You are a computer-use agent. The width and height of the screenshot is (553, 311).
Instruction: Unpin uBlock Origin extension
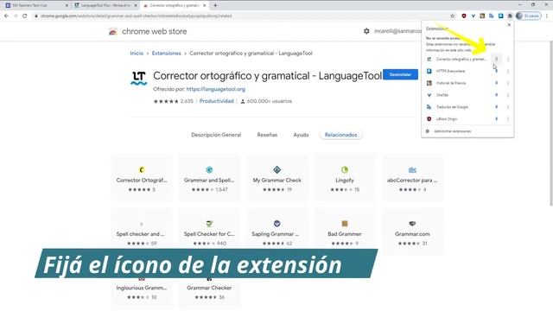(496, 119)
